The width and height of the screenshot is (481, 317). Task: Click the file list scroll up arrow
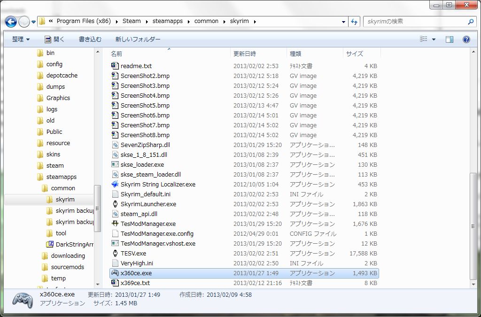(473, 53)
